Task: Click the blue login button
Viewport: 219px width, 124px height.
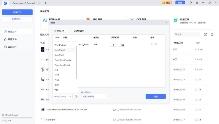Action: (x=180, y=2)
